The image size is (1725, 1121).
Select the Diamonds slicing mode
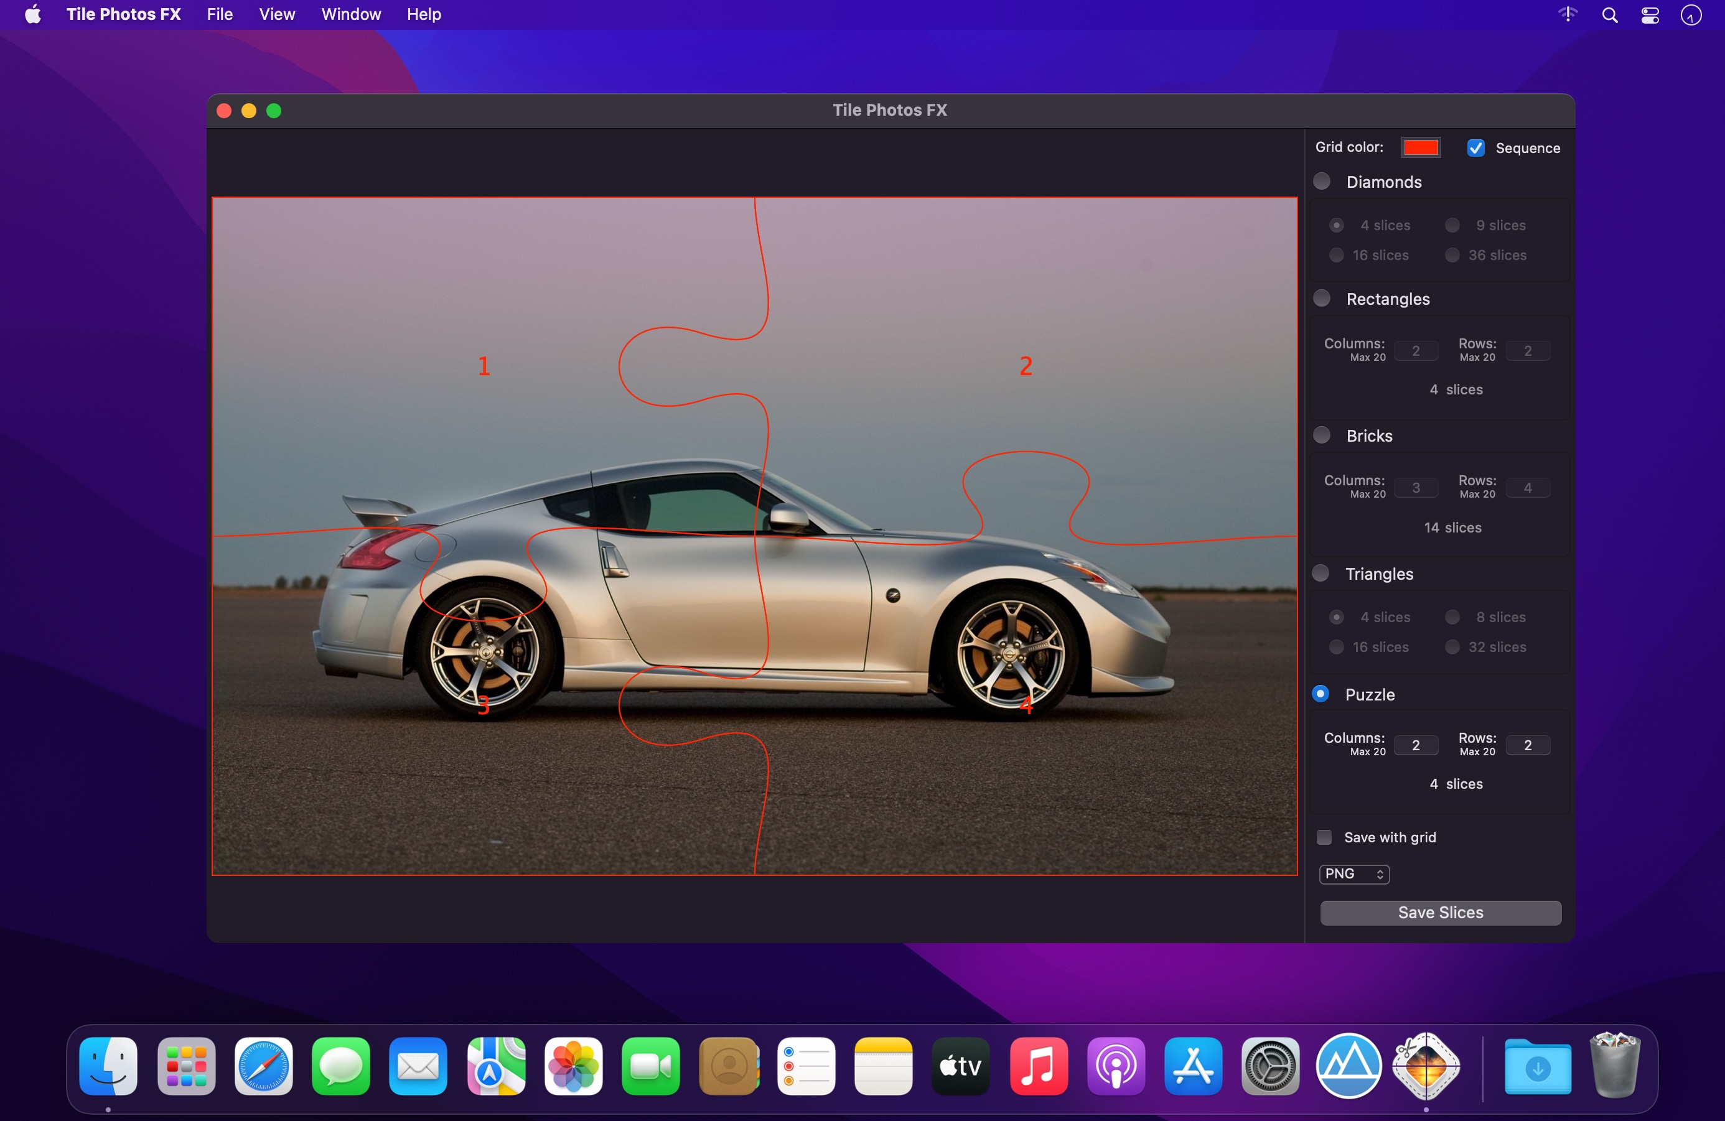click(x=1322, y=181)
